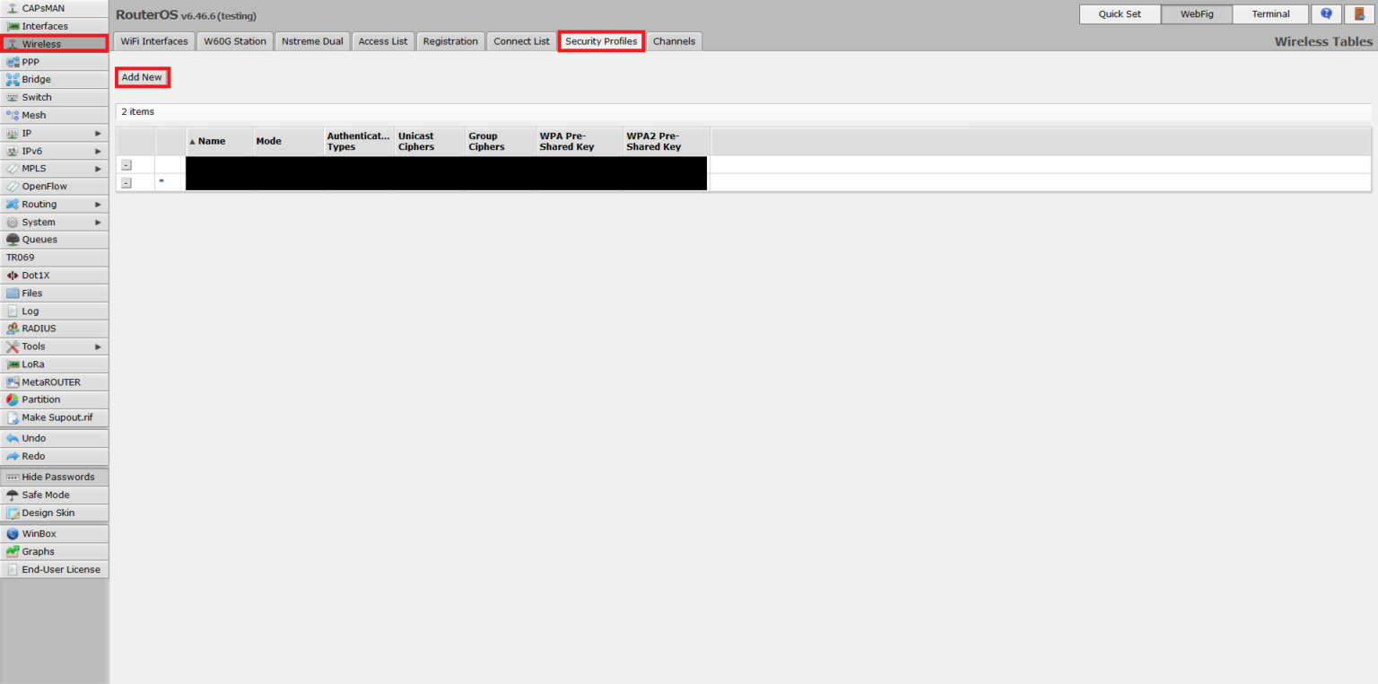Switch to the Channels tab
Image resolution: width=1378 pixels, height=684 pixels.
pos(673,41)
